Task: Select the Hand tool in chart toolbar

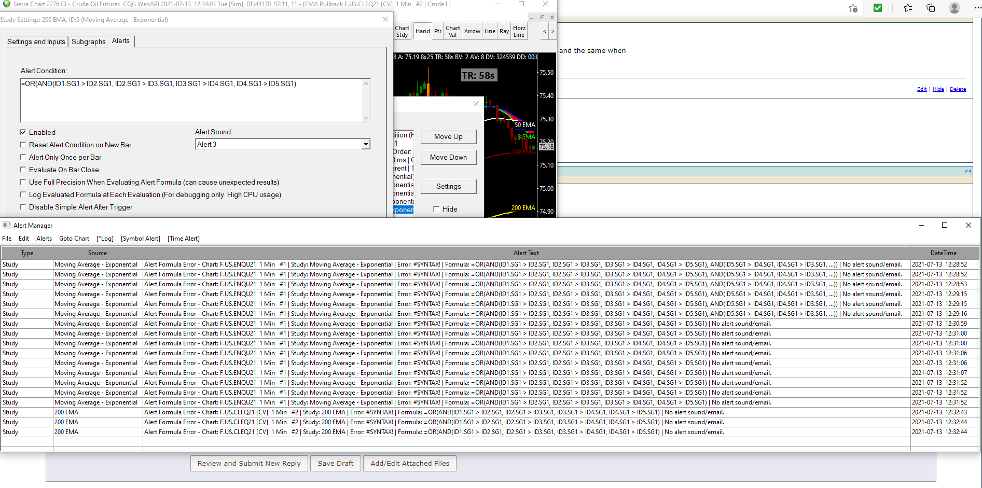Action: 422,32
